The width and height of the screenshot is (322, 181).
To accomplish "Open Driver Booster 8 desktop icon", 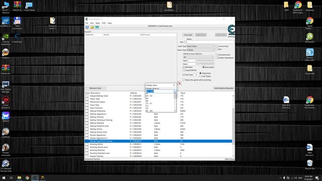I will tap(6, 103).
